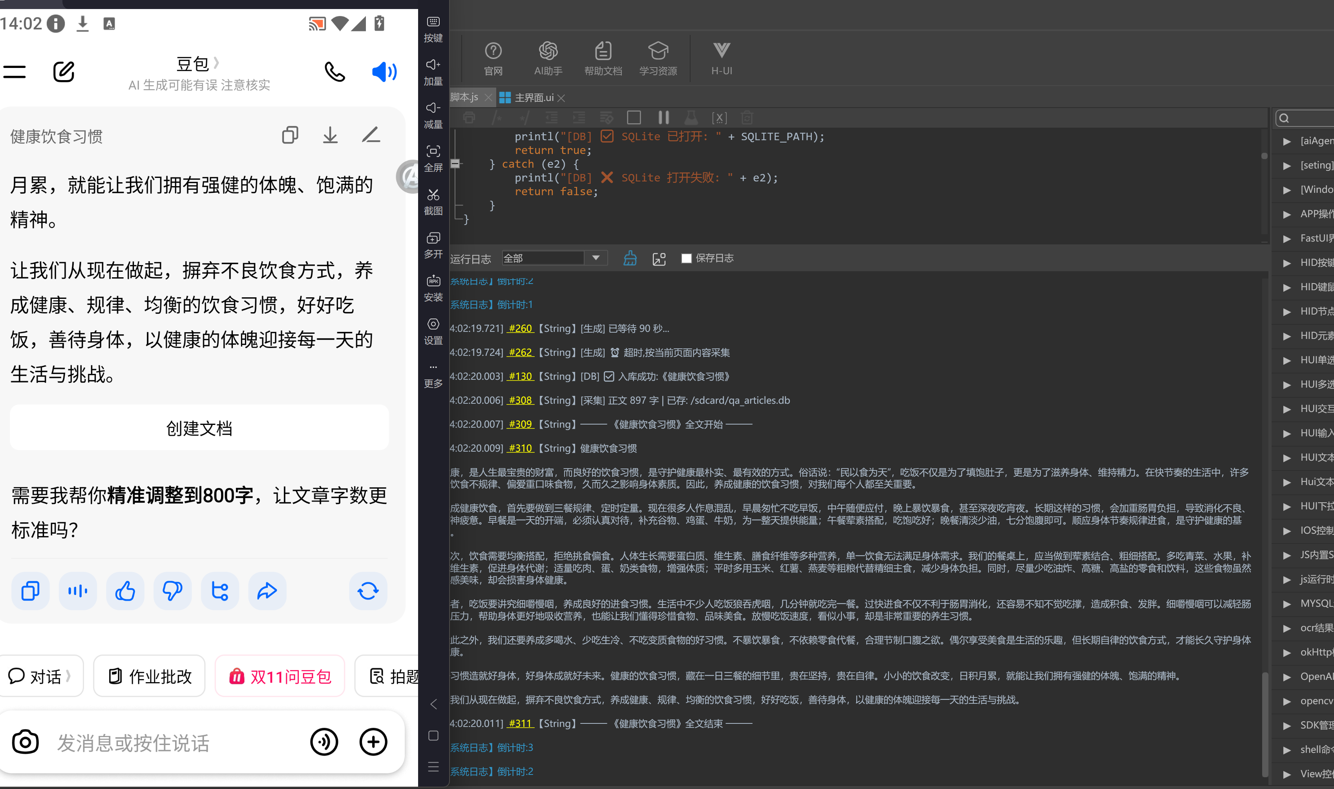Enable the 保存日志 checkbox
The image size is (1334, 789).
pyautogui.click(x=686, y=258)
